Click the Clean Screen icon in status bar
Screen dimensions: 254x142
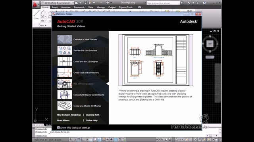[216, 140]
